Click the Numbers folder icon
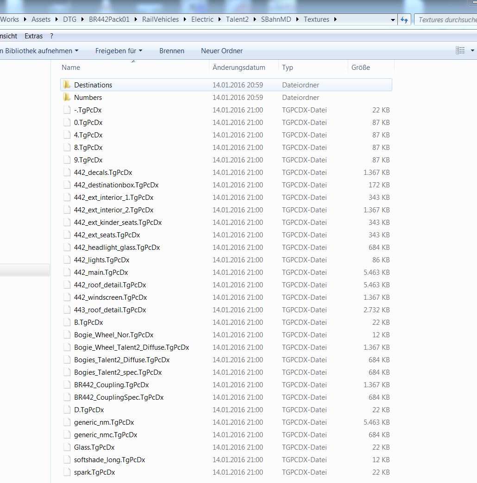477x483 pixels. 67,97
